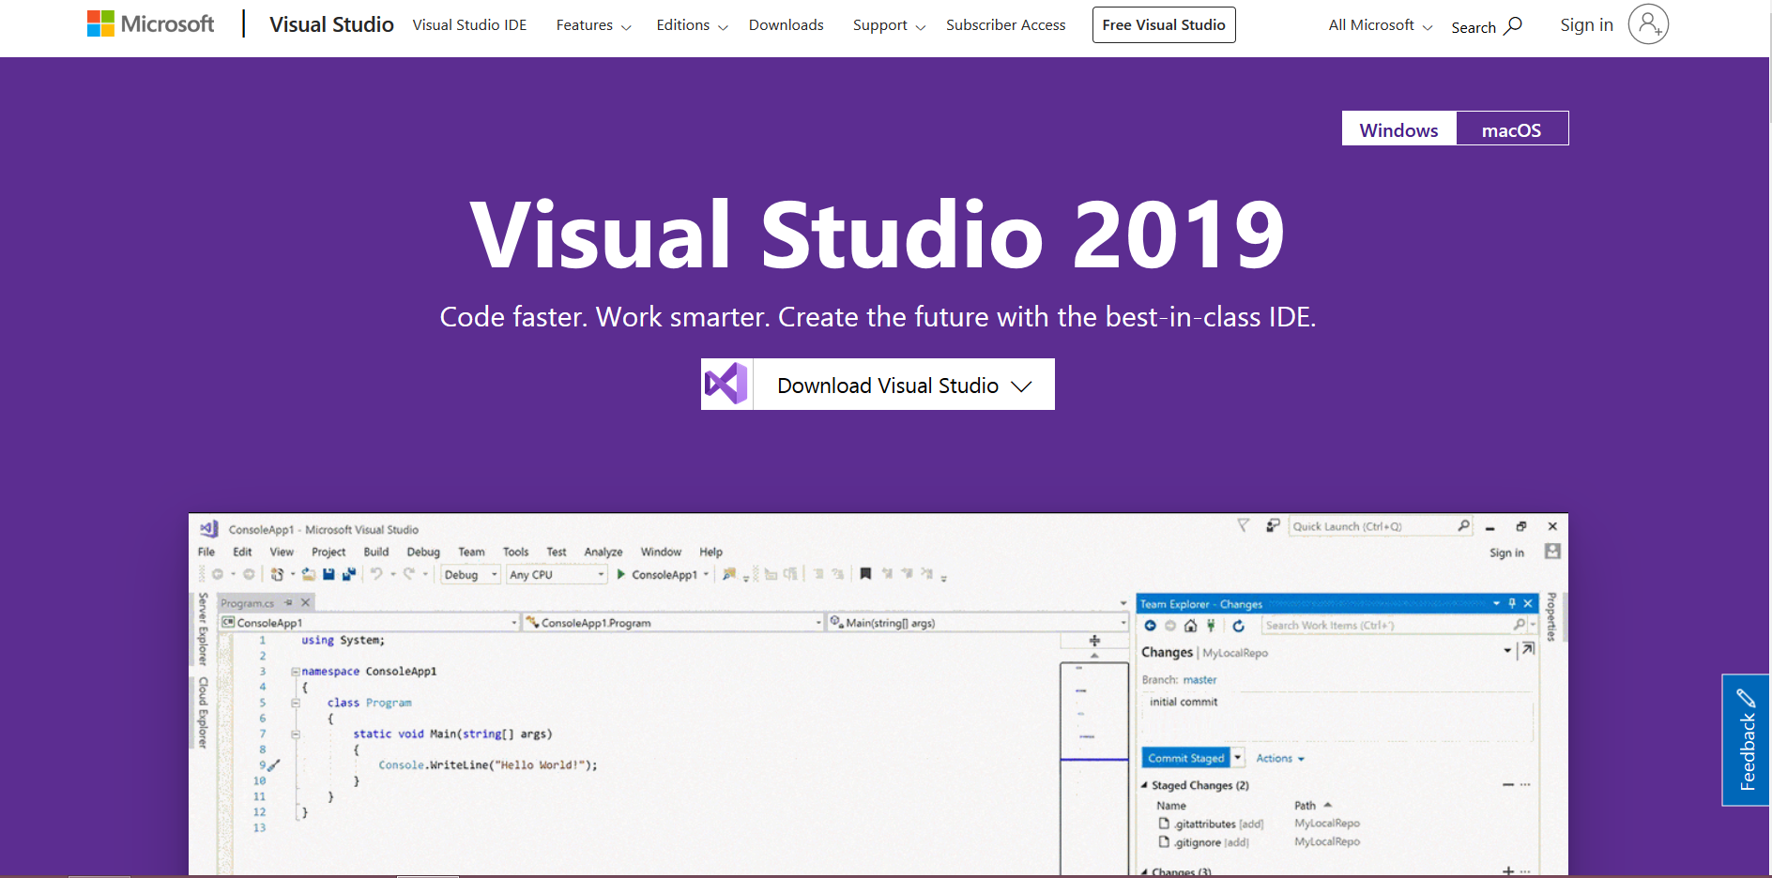
Task: Open the Analyze menu in the IDE screenshot
Action: coord(603,553)
